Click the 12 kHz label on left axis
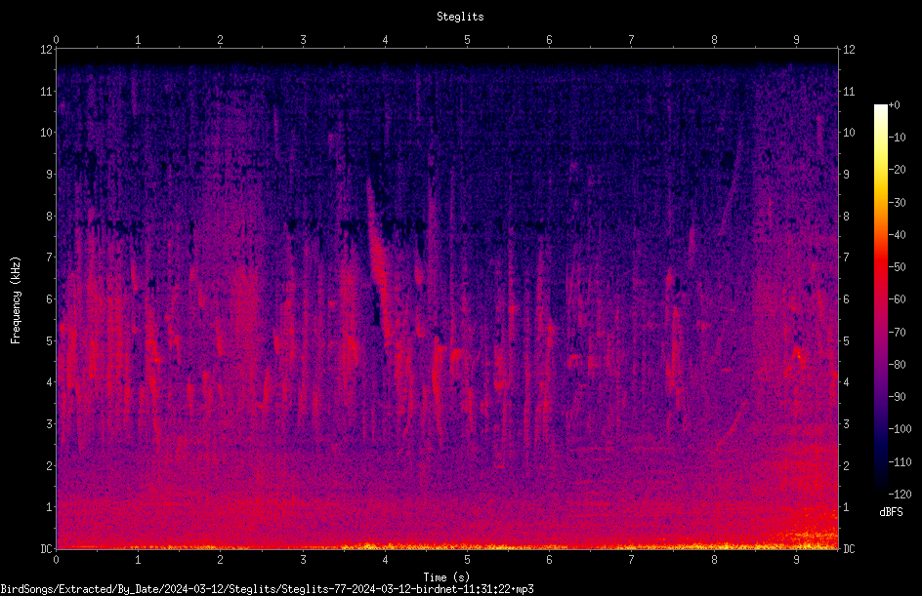922x596 pixels. click(x=47, y=50)
